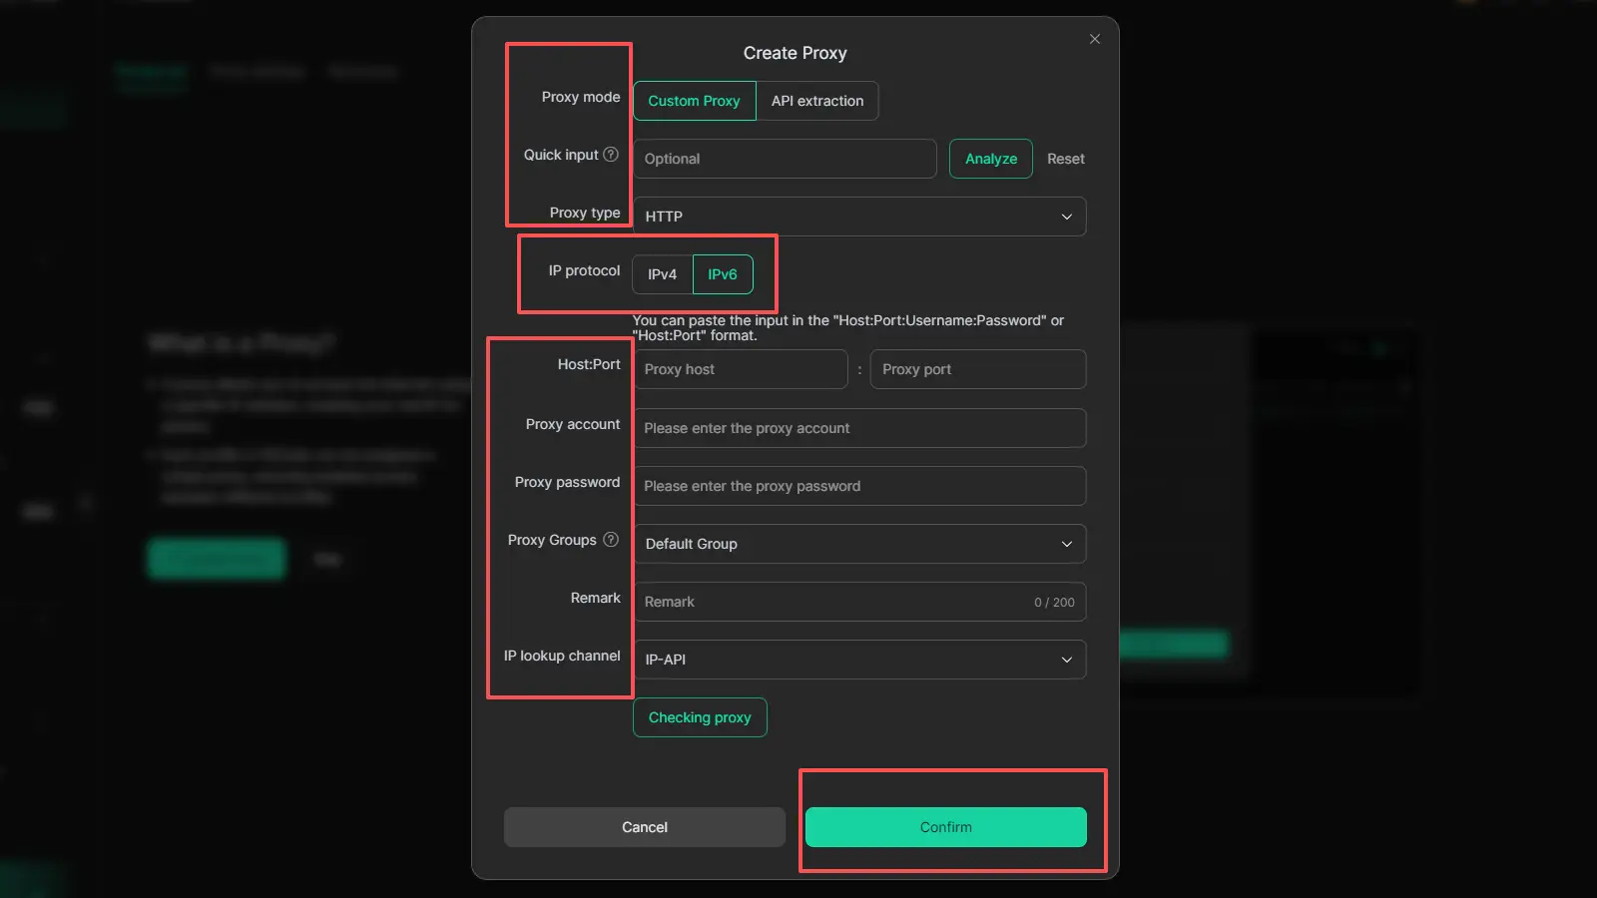Confirm the proxy creation
Screen dimensions: 1597x898
pos(945,827)
